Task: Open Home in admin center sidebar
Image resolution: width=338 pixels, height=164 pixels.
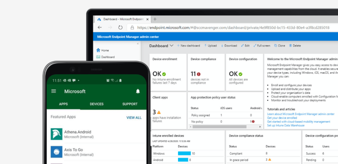Action: 102,50
